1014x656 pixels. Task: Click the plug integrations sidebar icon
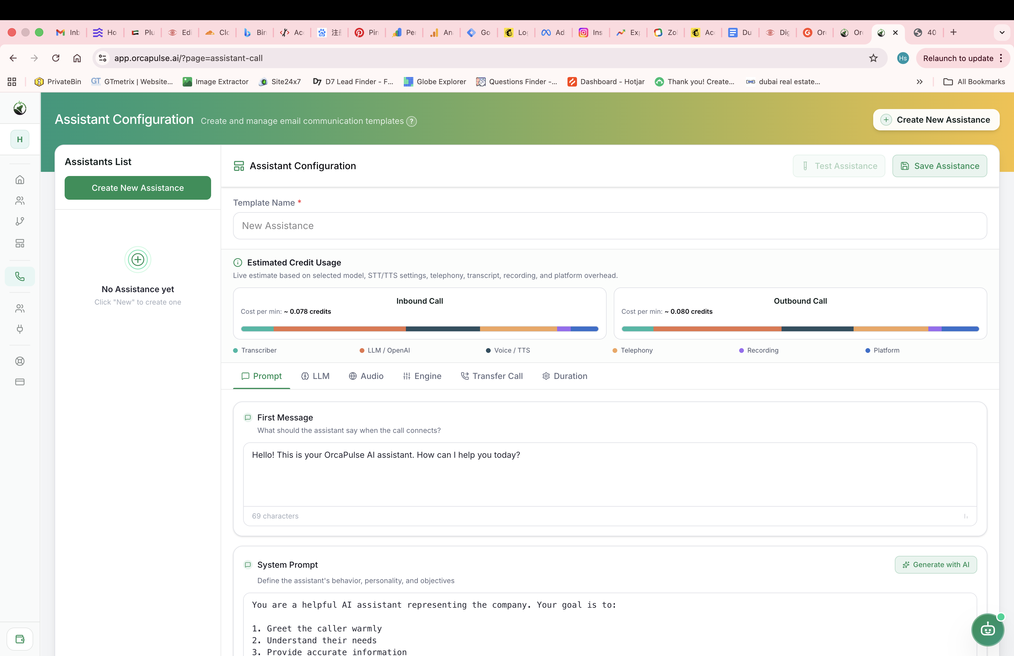[20, 329]
